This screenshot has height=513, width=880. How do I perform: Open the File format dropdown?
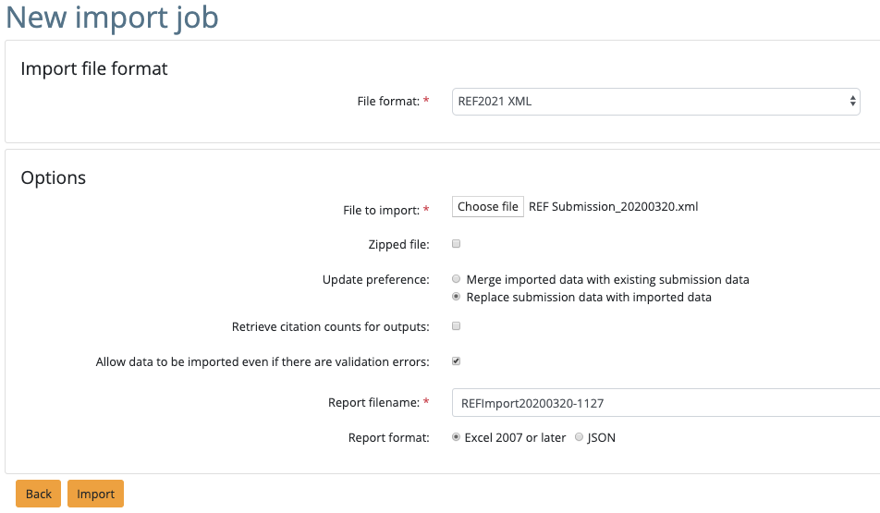656,102
